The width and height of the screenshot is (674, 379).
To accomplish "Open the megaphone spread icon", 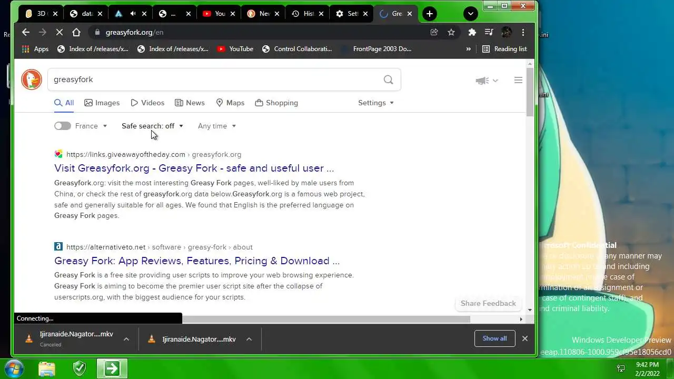I will [487, 81].
